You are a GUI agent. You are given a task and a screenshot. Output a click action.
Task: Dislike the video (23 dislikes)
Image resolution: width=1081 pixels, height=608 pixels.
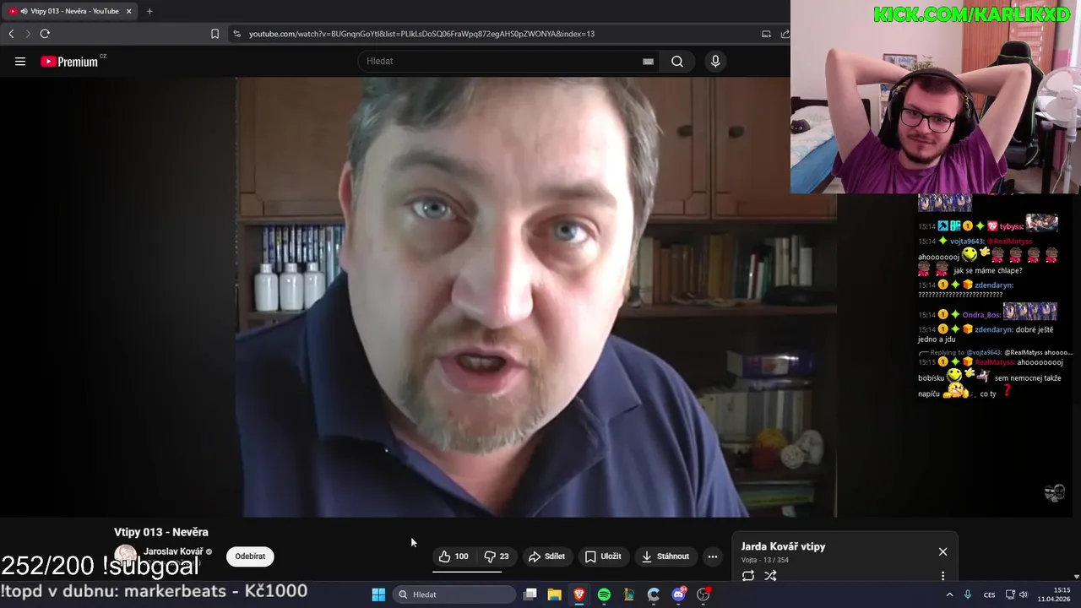(497, 556)
